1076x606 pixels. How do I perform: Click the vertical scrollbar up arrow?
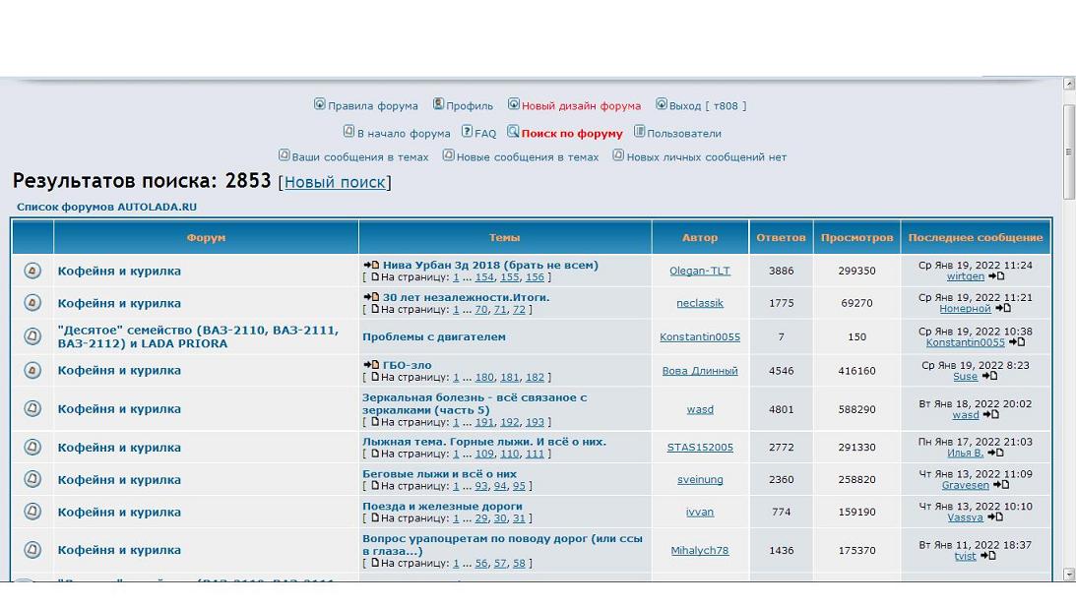[x=1069, y=85]
